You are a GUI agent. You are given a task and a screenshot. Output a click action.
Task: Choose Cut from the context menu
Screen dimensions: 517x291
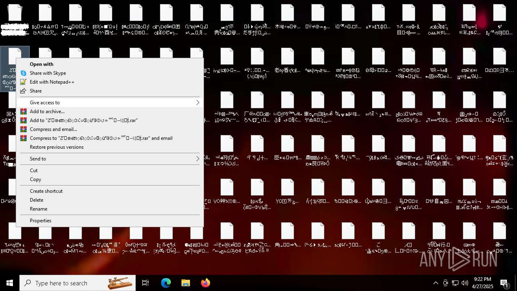click(x=109, y=171)
